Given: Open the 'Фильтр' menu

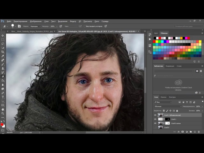Looking at the screenshot, I should [x=73, y=21].
